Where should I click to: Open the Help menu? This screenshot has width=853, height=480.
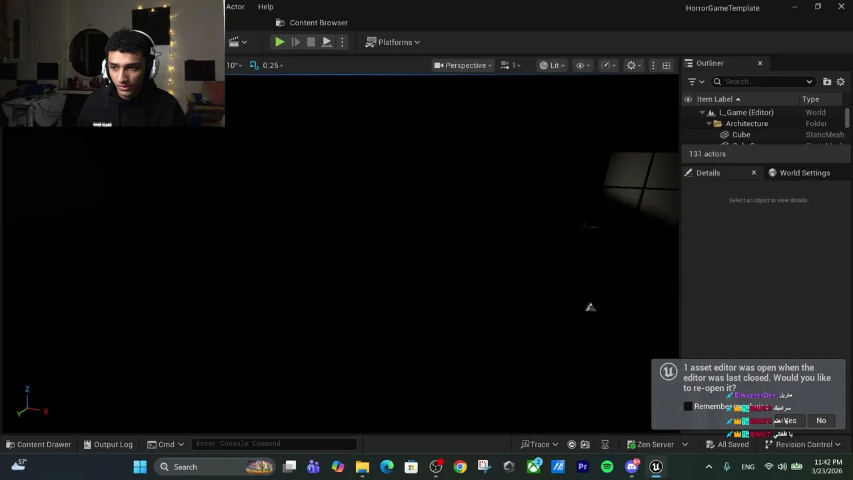pos(265,7)
